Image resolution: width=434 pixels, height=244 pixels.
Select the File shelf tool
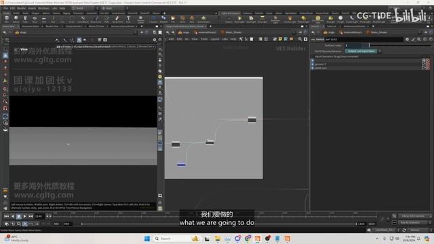tap(173, 19)
